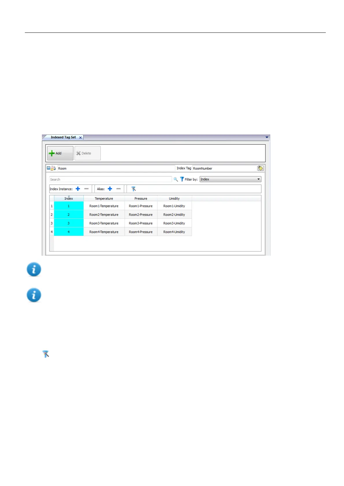Select the cyan Index cell with value 1

[x=69, y=206]
